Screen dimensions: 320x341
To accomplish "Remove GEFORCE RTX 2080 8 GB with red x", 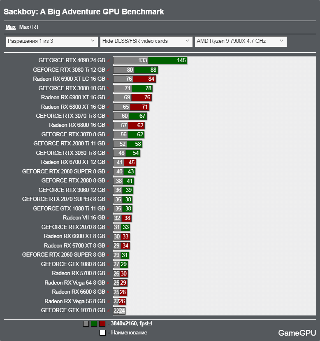I will pyautogui.click(x=108, y=181).
